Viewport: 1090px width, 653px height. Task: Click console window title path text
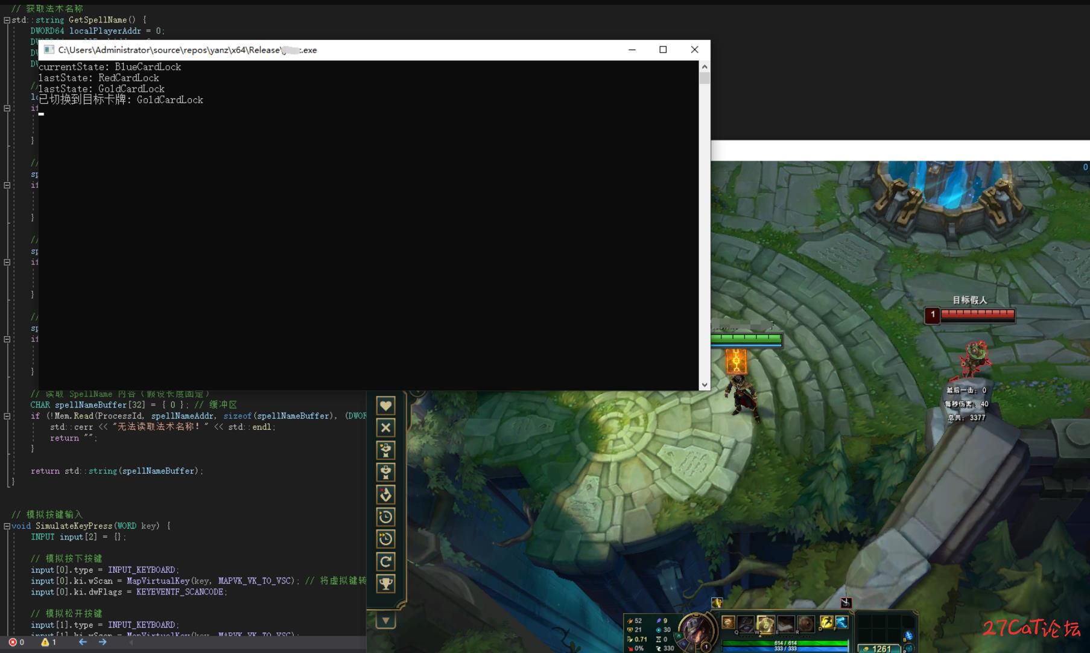[x=188, y=50]
